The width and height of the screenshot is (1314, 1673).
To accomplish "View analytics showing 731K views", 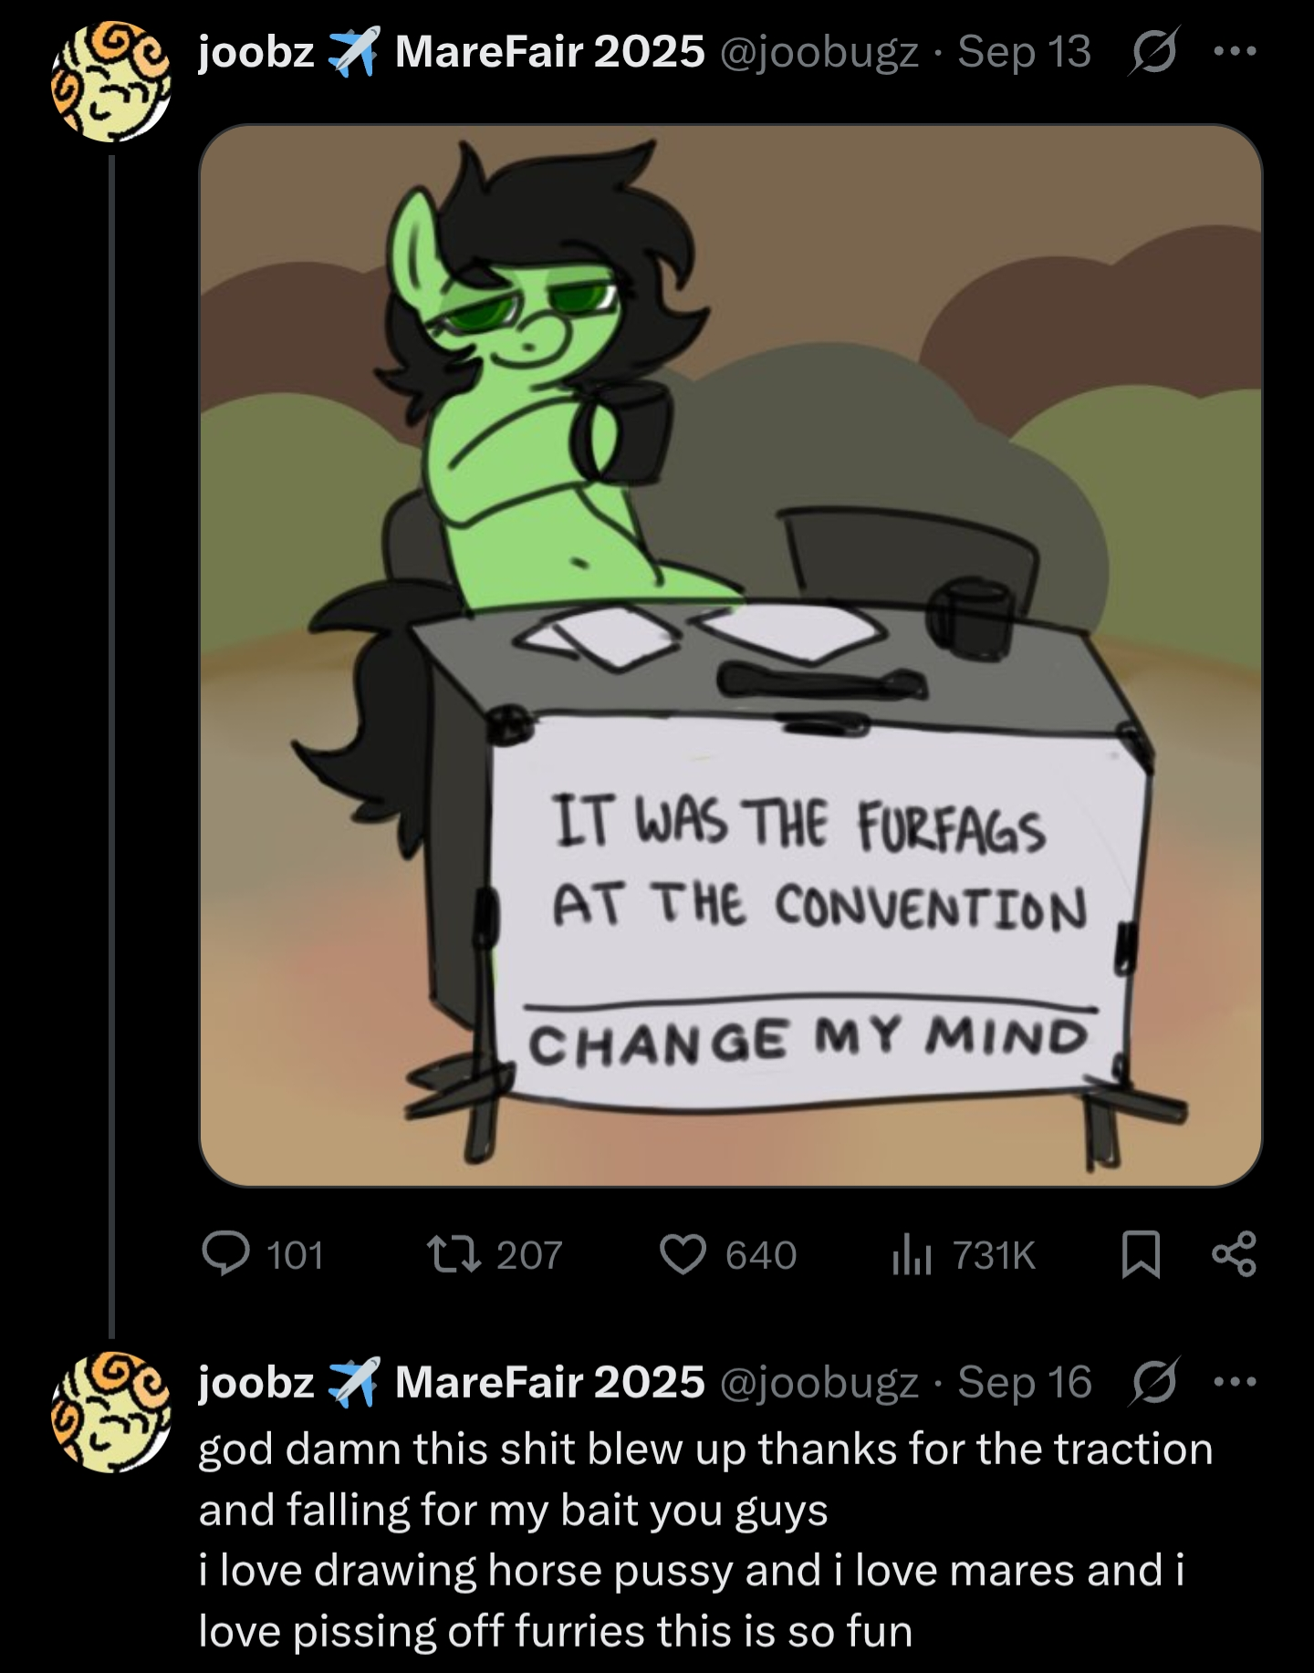I will pyautogui.click(x=964, y=1254).
